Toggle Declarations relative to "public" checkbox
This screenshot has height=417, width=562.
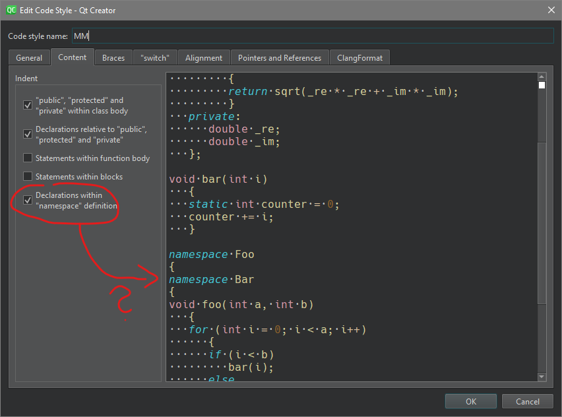[x=28, y=134]
